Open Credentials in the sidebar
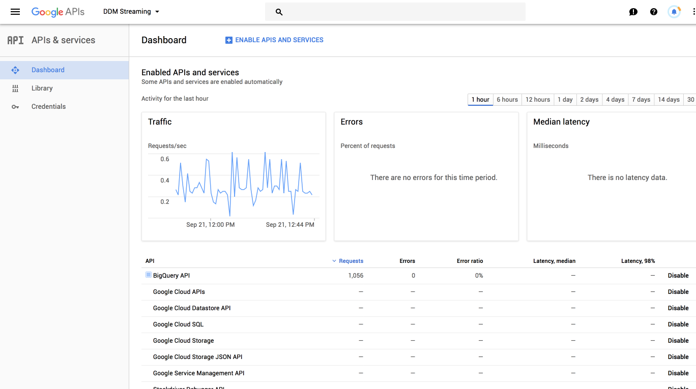This screenshot has height=389, width=696. [x=64, y=107]
